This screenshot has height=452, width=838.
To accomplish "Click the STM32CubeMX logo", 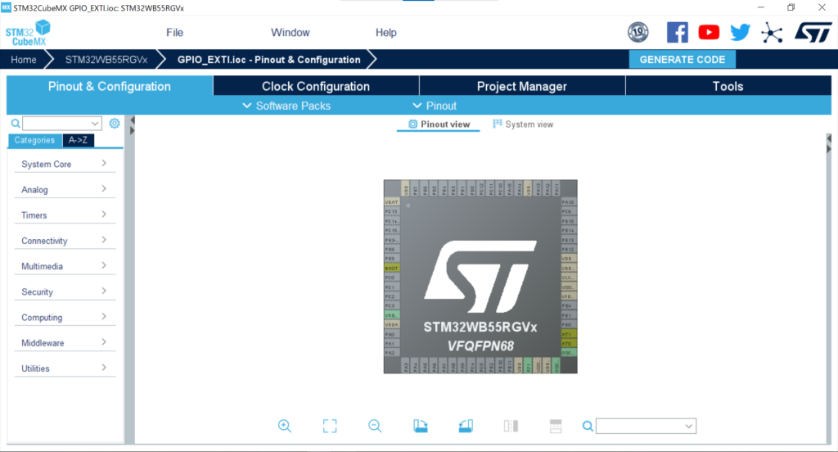I will (28, 33).
